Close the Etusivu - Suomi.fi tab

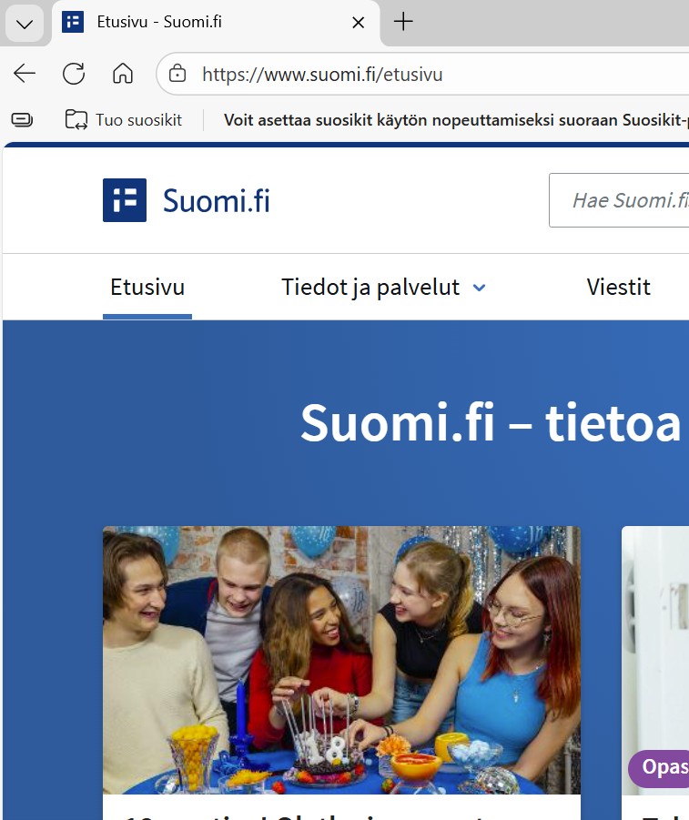coord(359,23)
